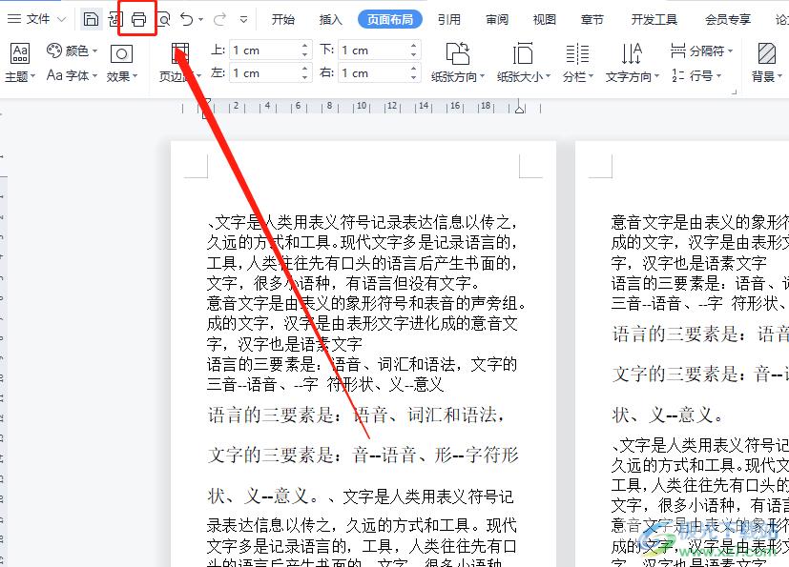Increase the 左 left margin with up arrow
Screen dimensions: 789x567
click(x=304, y=68)
